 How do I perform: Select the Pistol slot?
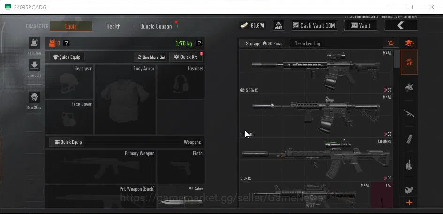181,167
